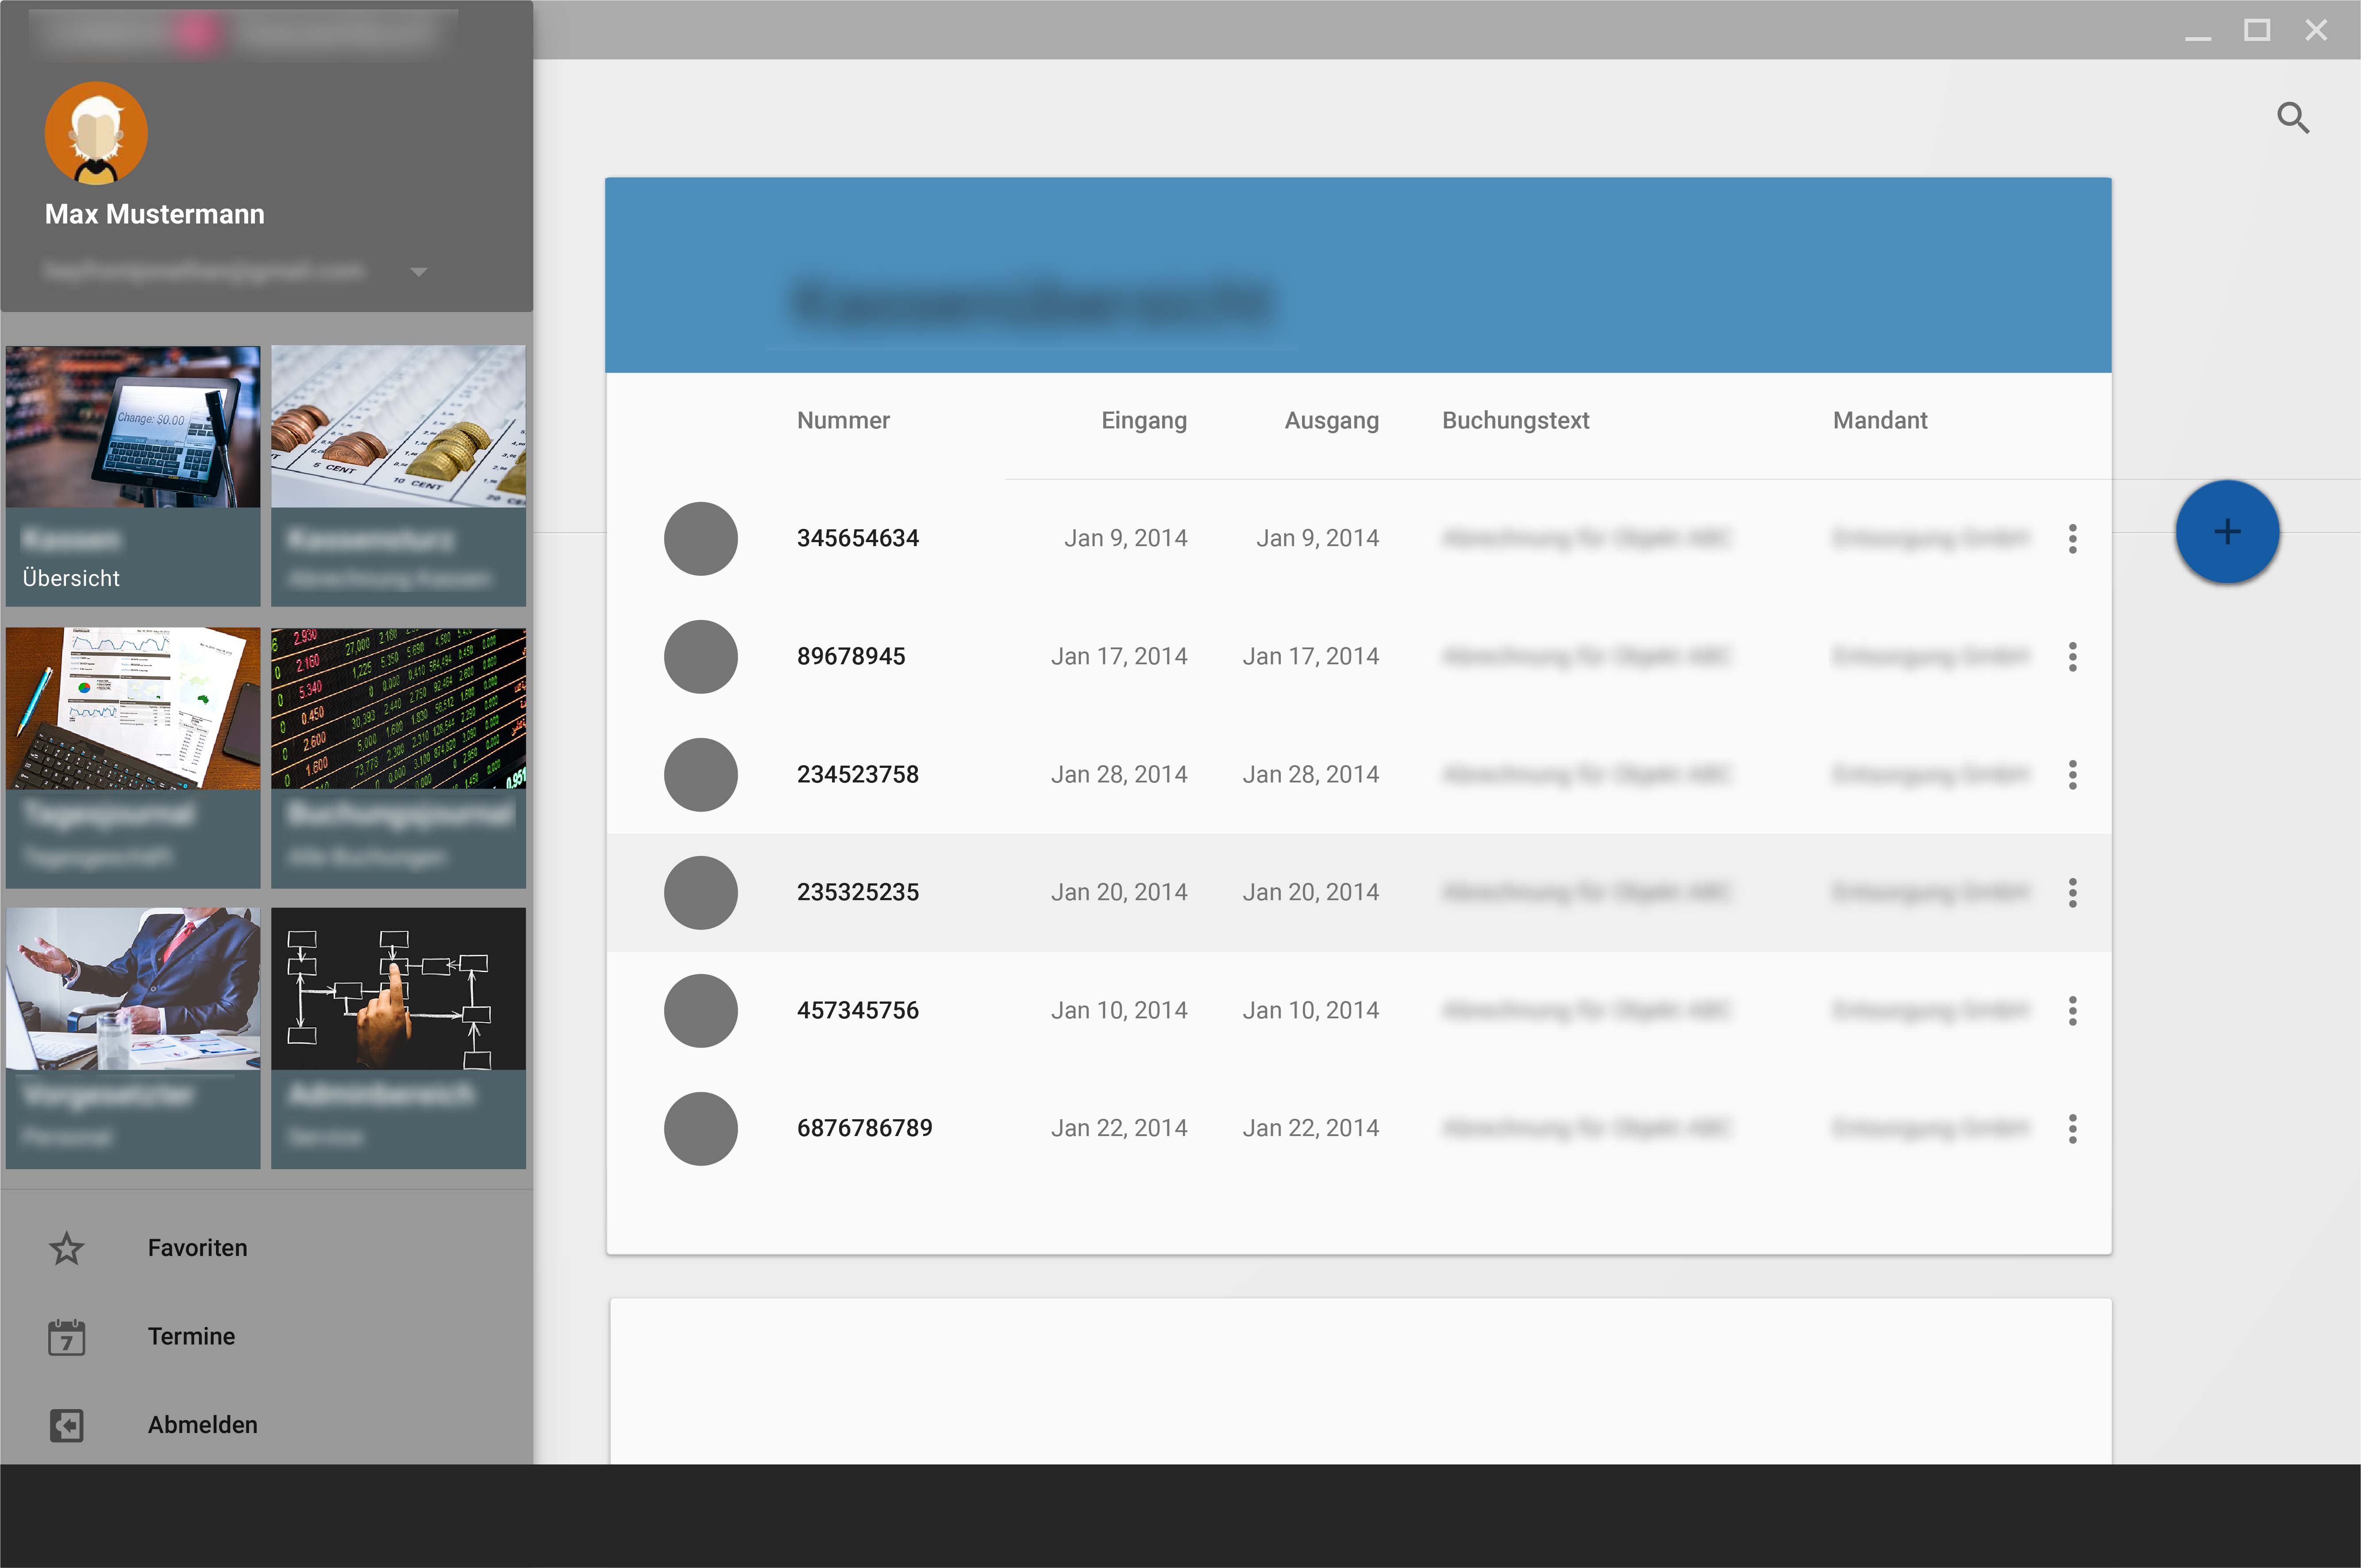This screenshot has height=1568, width=2361.
Task: Open the Favoriten menu entry
Action: point(197,1248)
